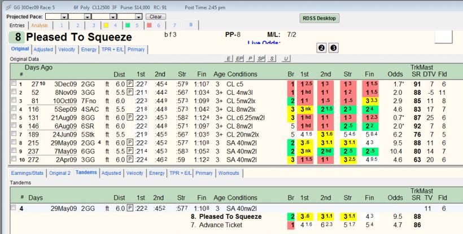Click the yellow swatch on tab 4
This screenshot has width=463, height=234.
pyautogui.click(x=106, y=25)
